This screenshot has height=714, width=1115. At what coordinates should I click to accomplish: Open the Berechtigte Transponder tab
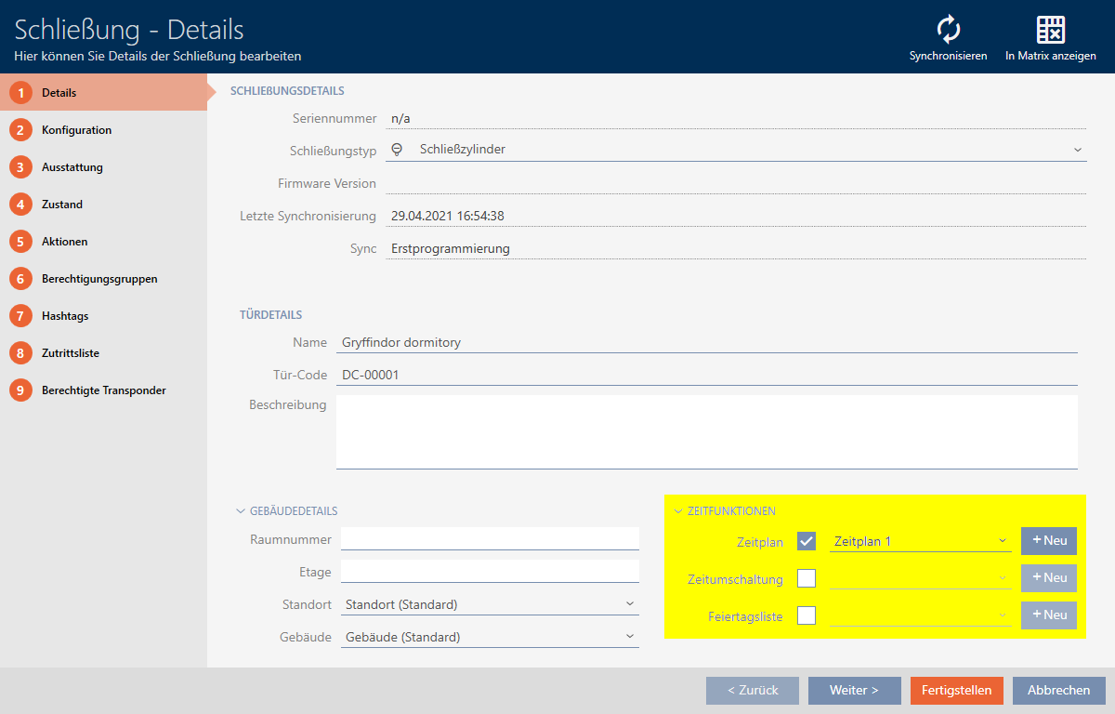pos(103,390)
